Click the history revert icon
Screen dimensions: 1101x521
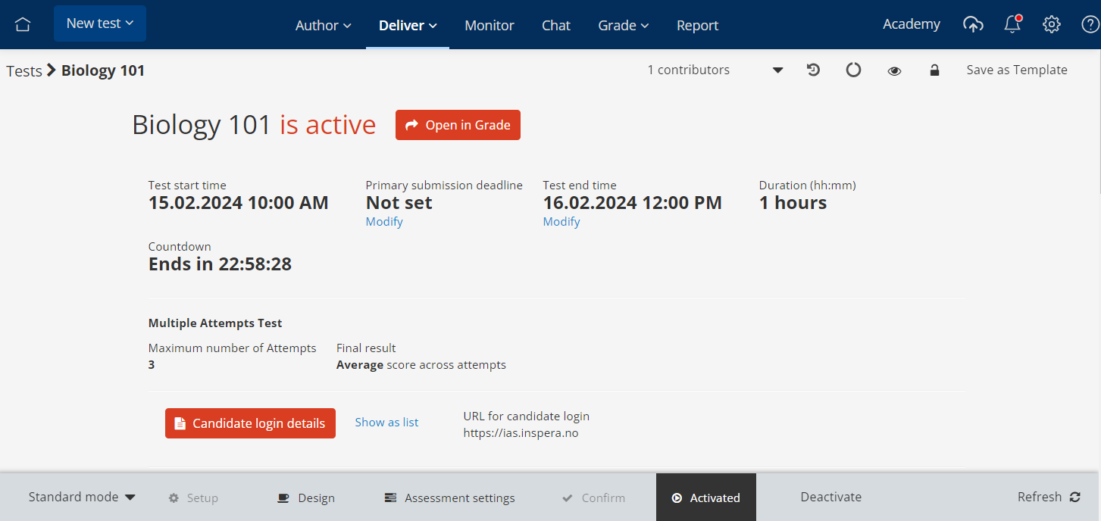click(x=813, y=70)
